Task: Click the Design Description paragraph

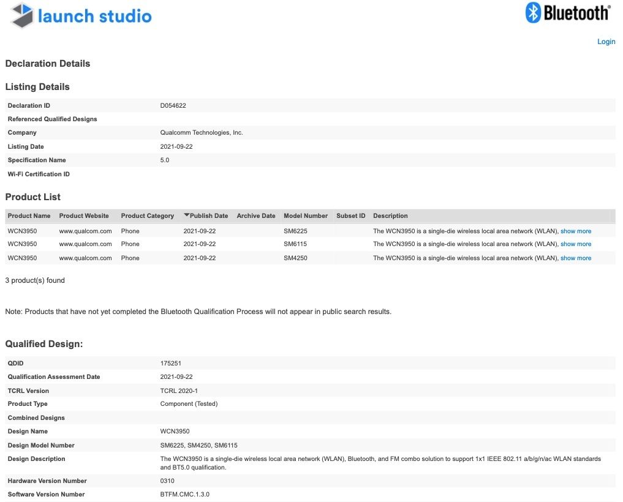Action: pos(380,463)
